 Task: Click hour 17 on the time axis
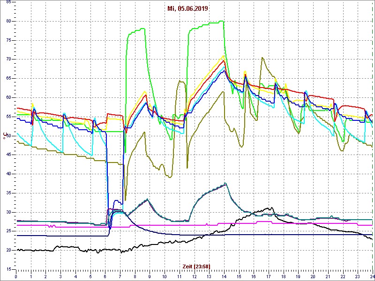268,277
